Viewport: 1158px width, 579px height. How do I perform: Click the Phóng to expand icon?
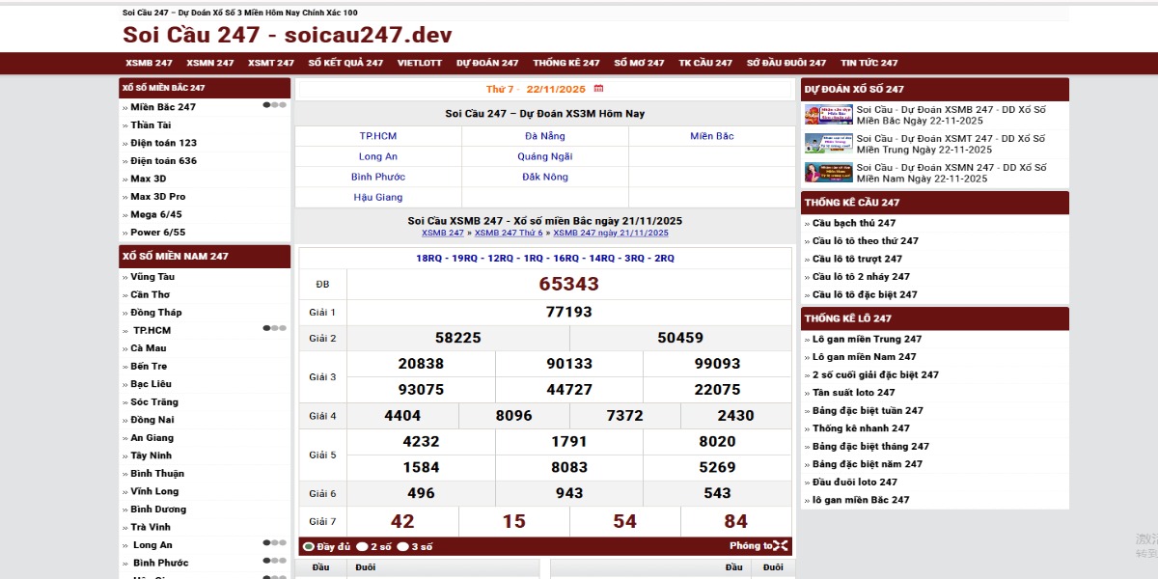tap(781, 546)
